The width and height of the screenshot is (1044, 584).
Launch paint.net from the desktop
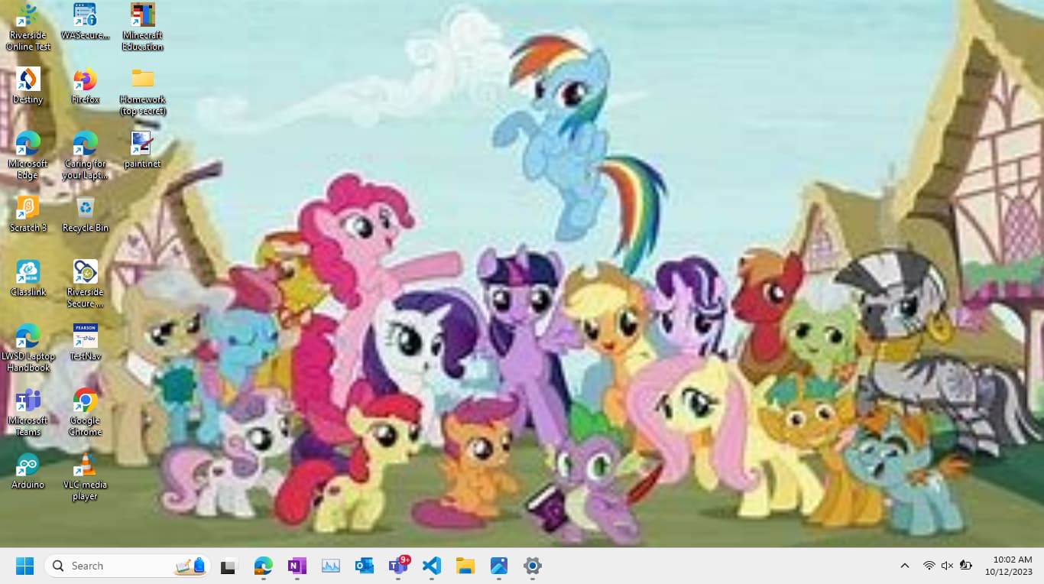(x=142, y=150)
